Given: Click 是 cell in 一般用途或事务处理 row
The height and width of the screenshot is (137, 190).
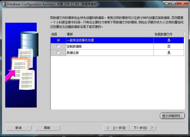Looking at the screenshot, I should tap(169, 40).
